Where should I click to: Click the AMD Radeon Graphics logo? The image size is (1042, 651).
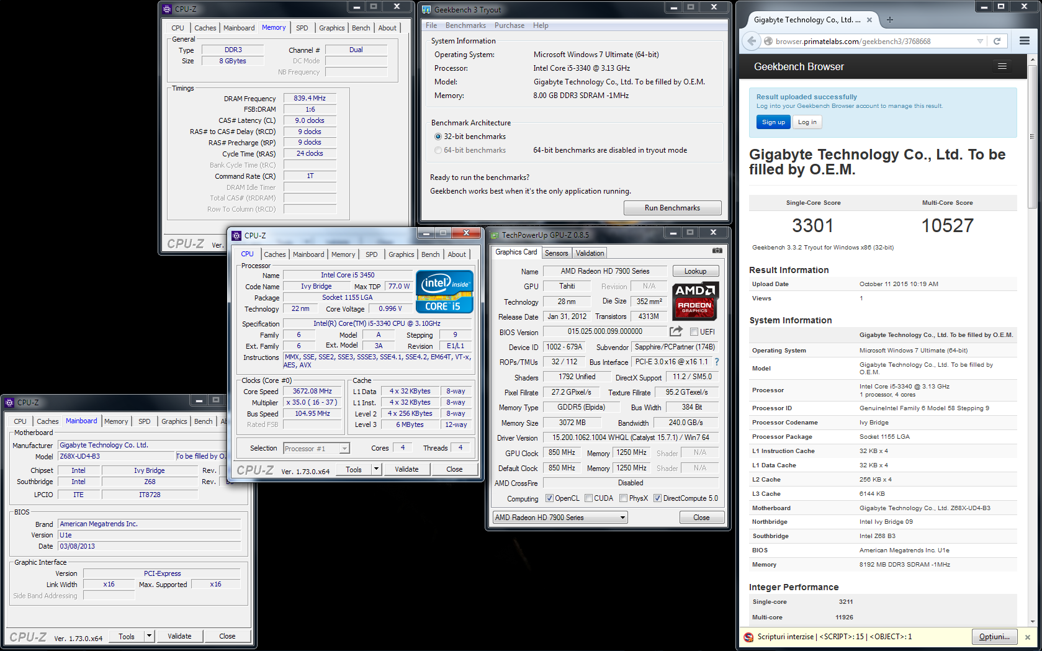pos(695,301)
